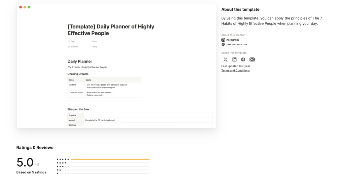
Task: Select the four-star rating row
Action: coord(63,163)
